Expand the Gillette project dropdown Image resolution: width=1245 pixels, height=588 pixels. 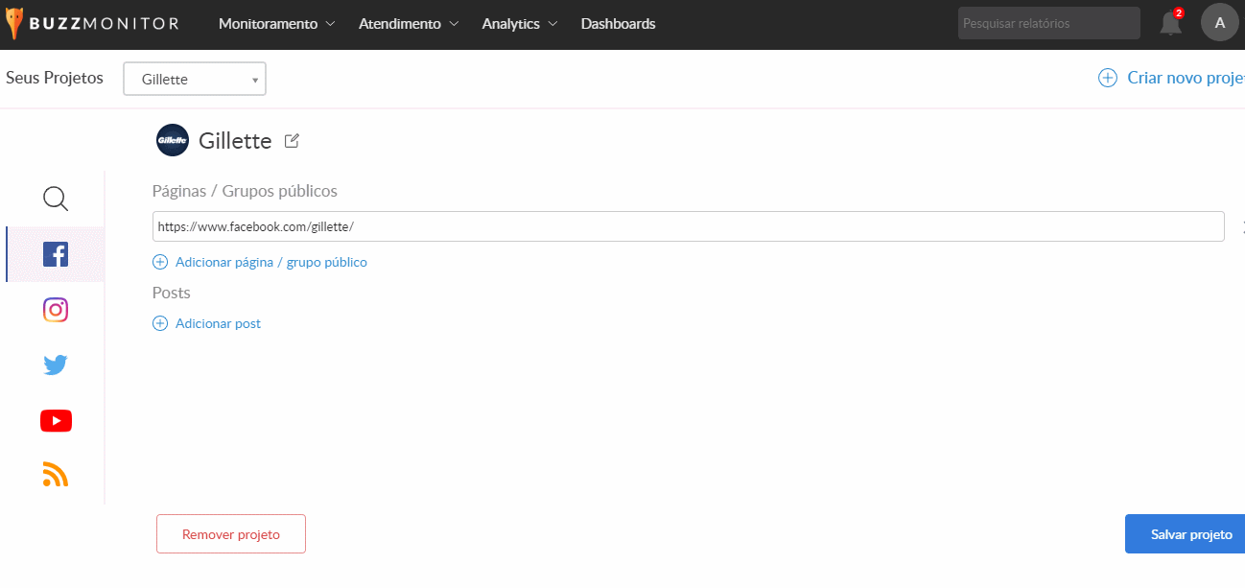point(195,80)
